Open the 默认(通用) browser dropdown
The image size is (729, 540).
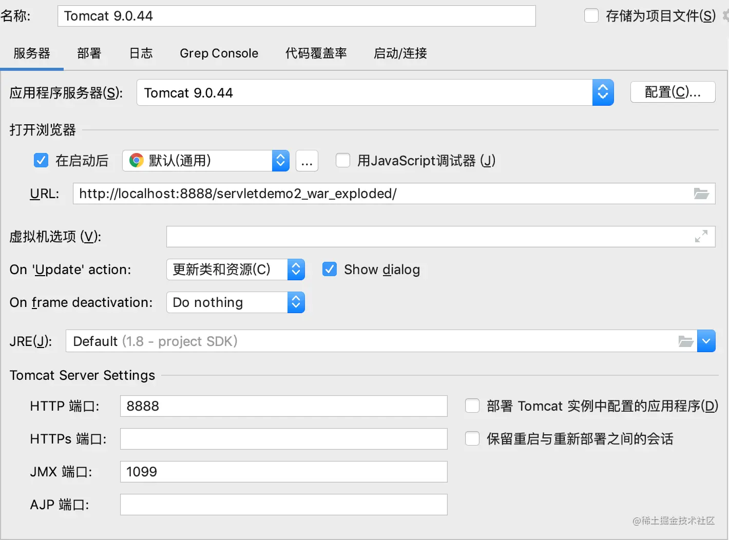tap(206, 161)
